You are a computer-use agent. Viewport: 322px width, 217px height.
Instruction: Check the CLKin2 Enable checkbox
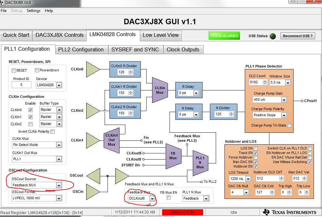[30, 124]
